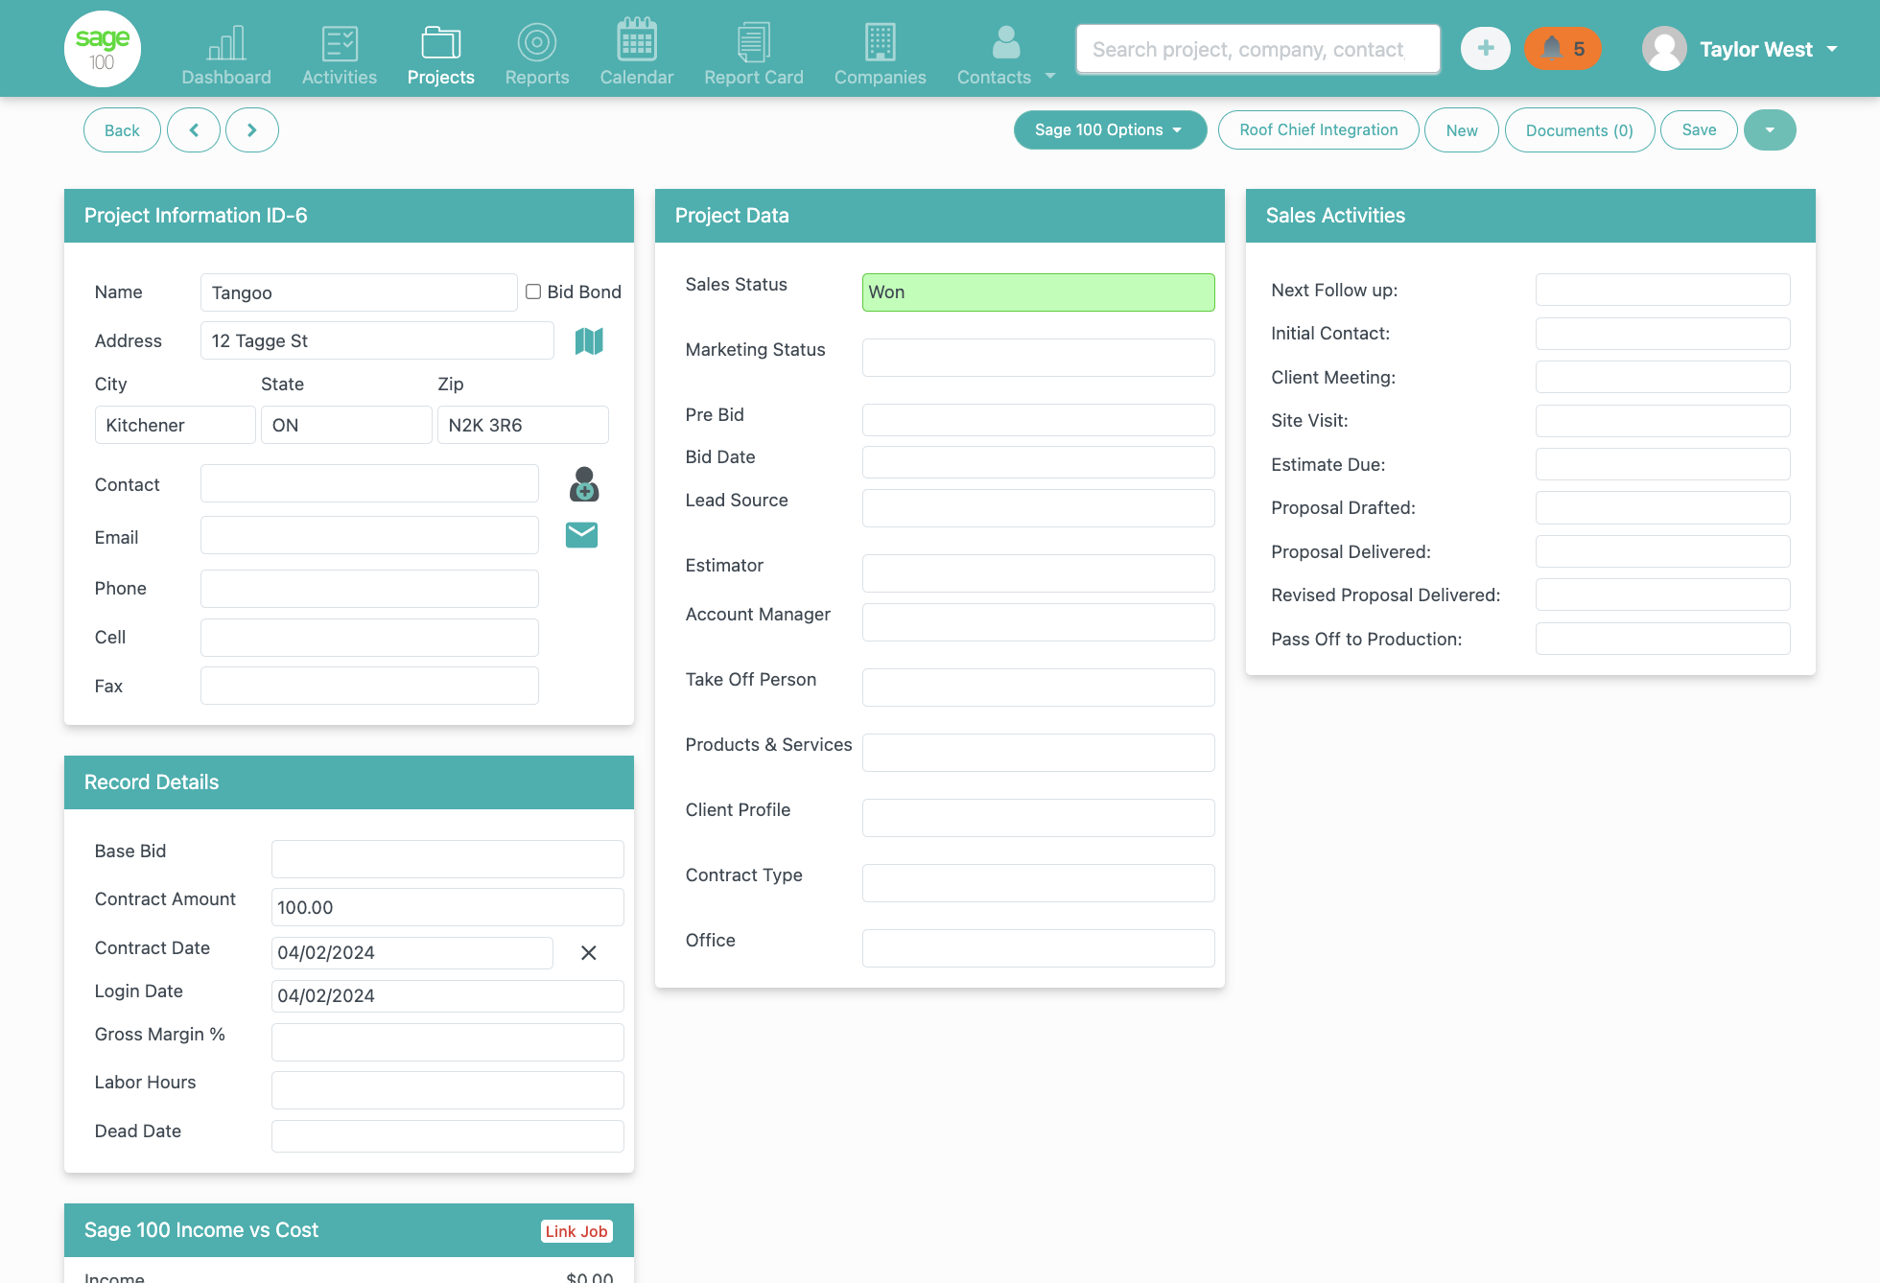Focus the search project, company, contact box

coord(1258,50)
